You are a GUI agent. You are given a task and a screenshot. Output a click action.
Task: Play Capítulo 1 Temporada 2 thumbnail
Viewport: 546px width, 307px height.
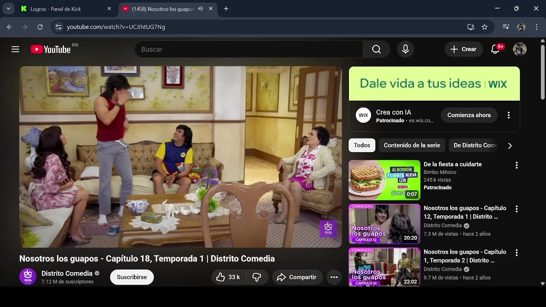pos(384,267)
